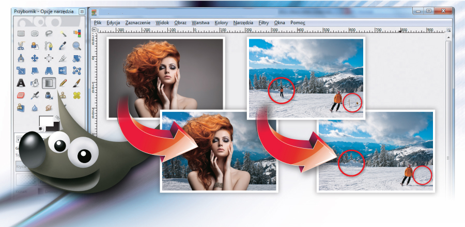Select the Flip tool
Image resolution: width=465 pixels, height=227 pixels.
(x=63, y=71)
